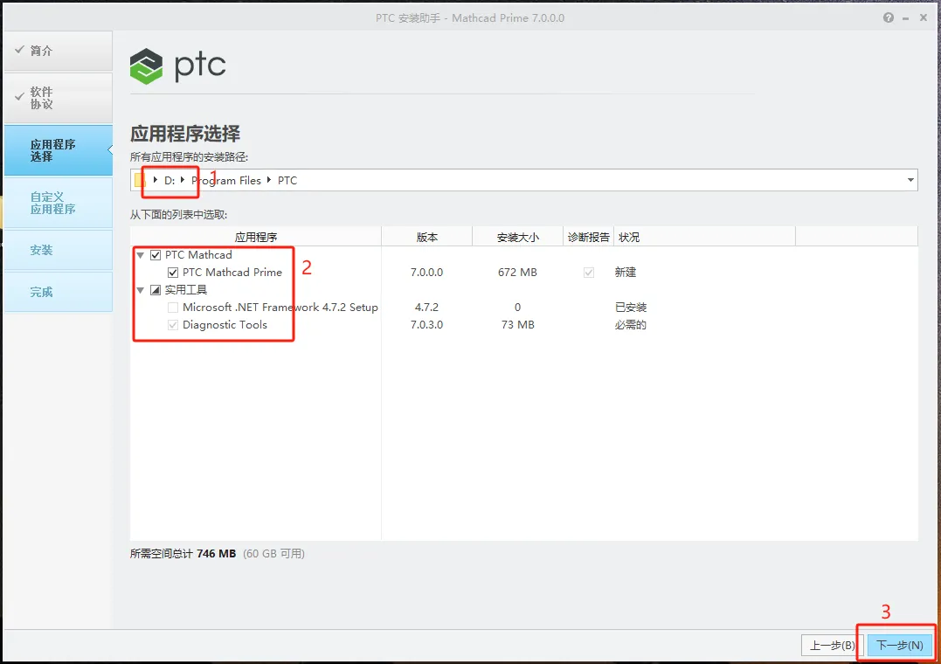The image size is (941, 664).
Task: Click the Program Files path segment
Action: 226,181
